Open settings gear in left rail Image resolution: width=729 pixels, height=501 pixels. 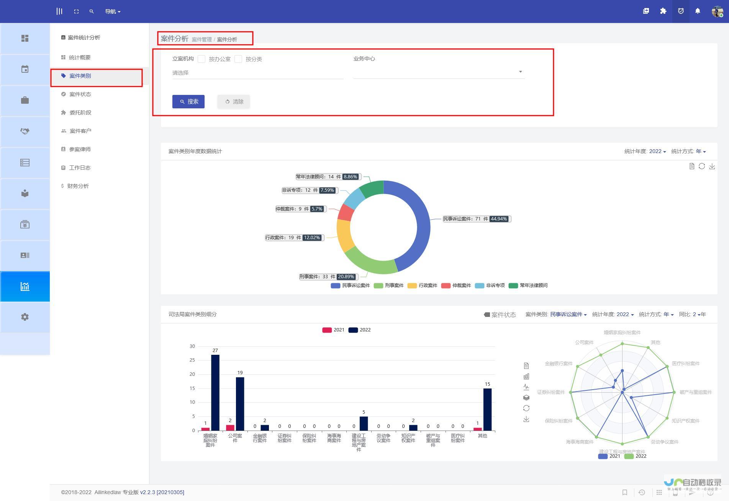click(x=25, y=317)
